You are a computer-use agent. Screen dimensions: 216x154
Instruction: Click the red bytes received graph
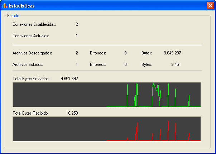pyautogui.click(x=107, y=129)
